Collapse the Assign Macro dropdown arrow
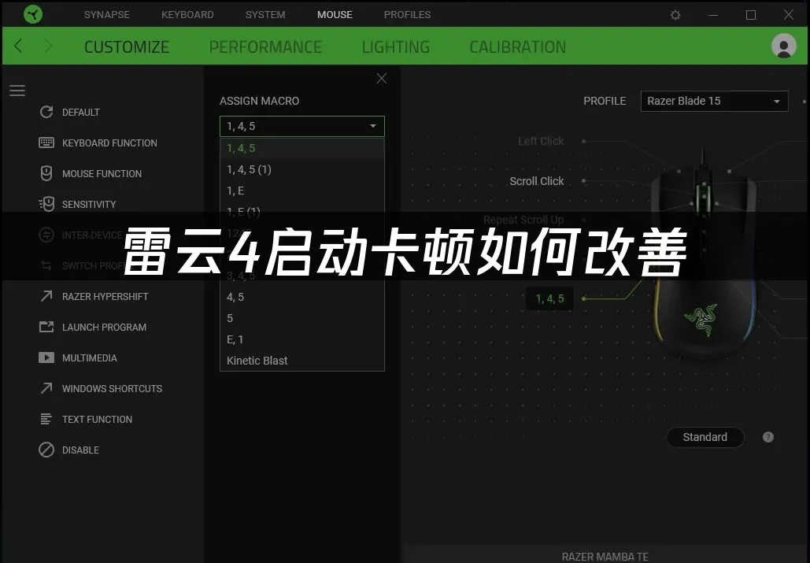Image resolution: width=810 pixels, height=563 pixels. pos(373,126)
